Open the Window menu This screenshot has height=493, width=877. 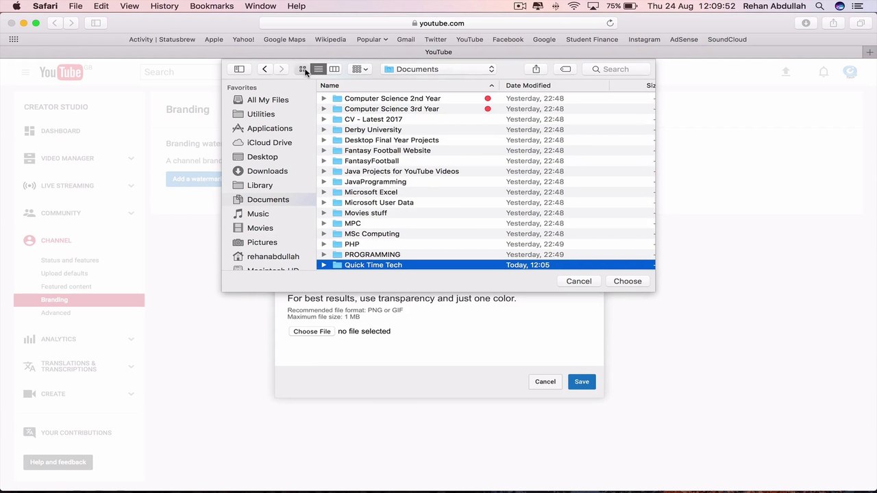pos(260,6)
